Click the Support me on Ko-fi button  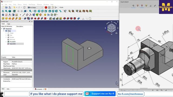[100, 94]
